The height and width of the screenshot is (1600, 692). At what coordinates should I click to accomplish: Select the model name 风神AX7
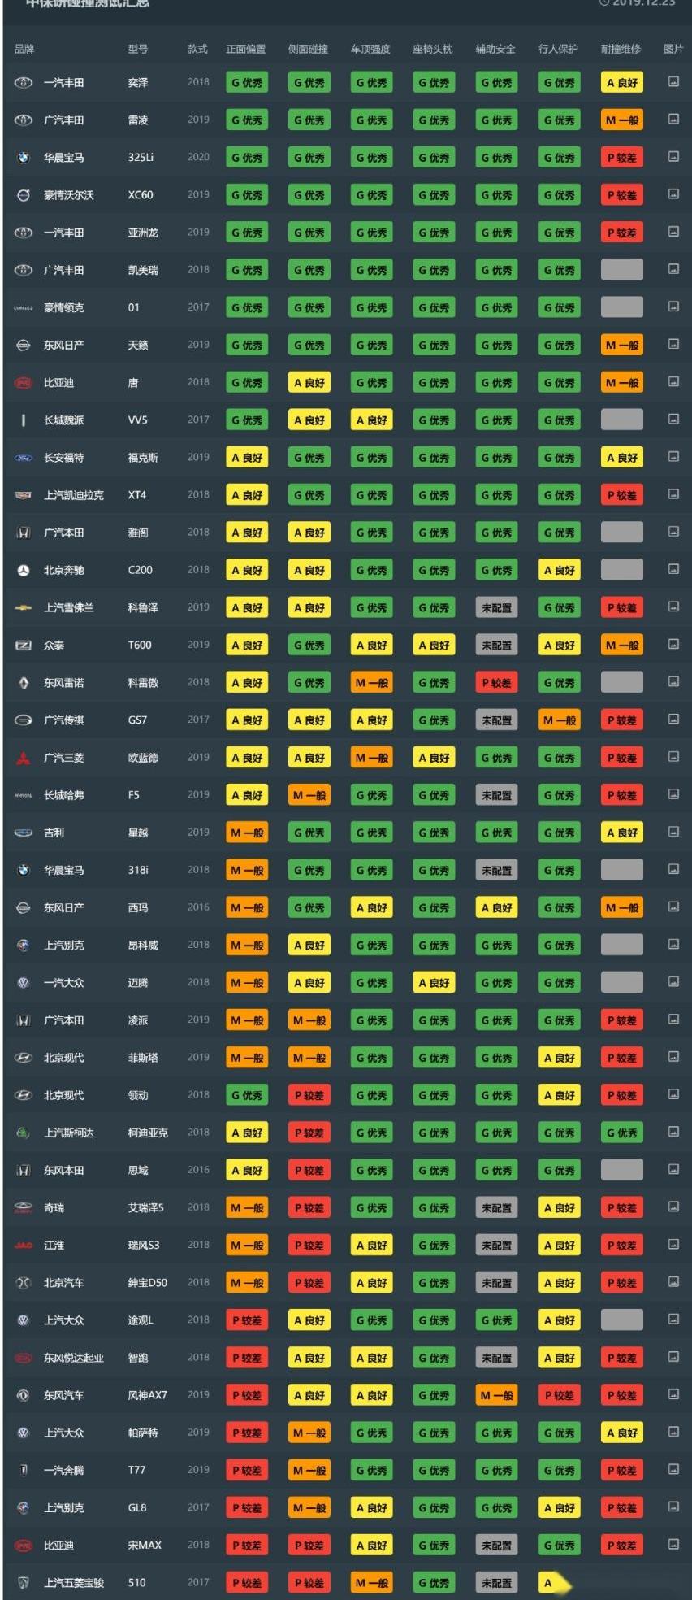click(x=148, y=1395)
